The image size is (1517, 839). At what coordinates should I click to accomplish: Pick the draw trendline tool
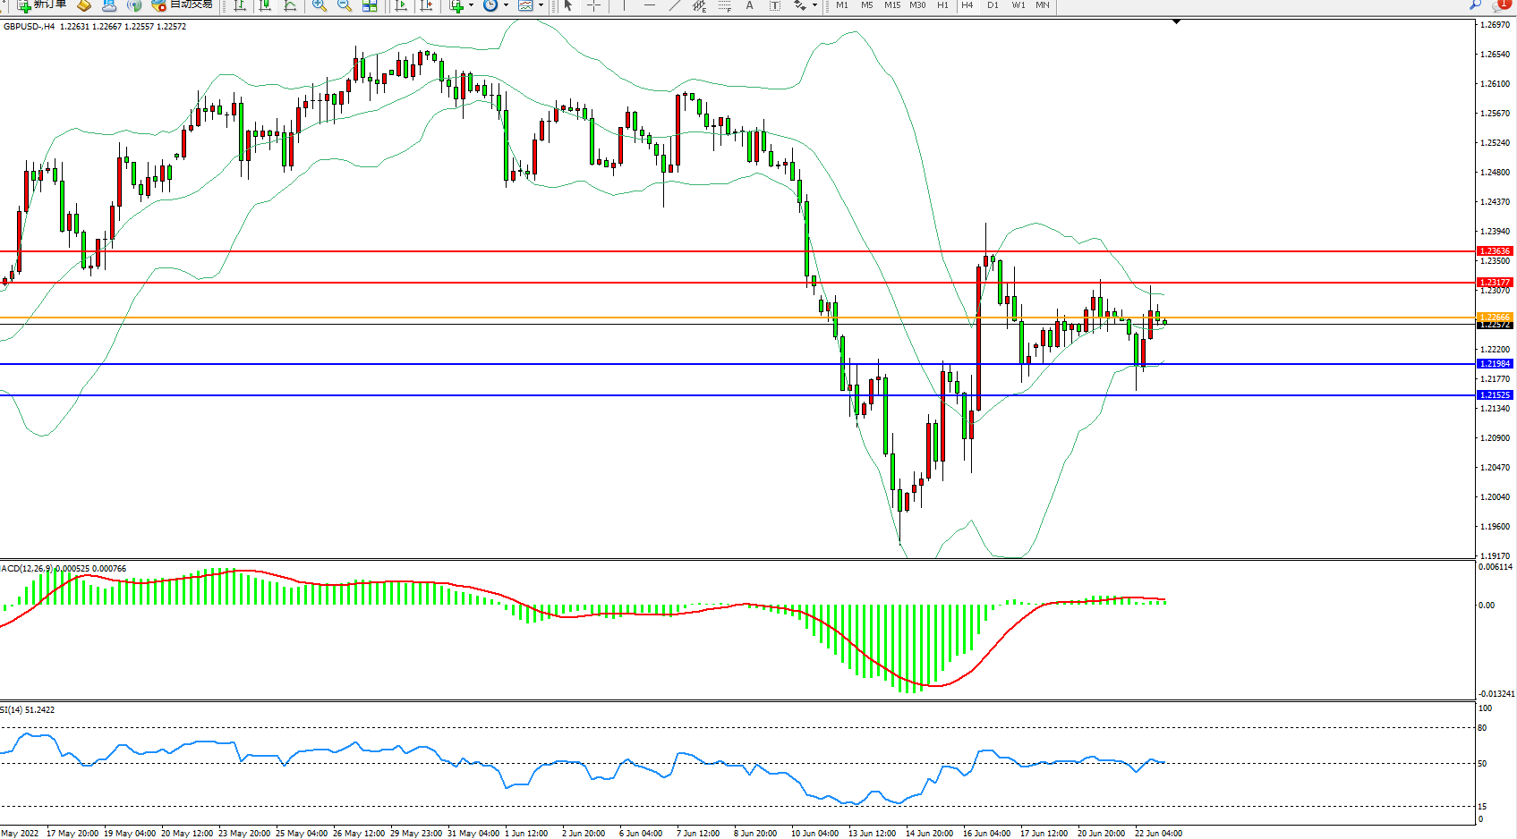(x=674, y=5)
